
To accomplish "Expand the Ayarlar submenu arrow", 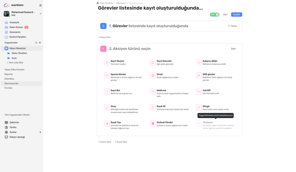I will [40, 132].
